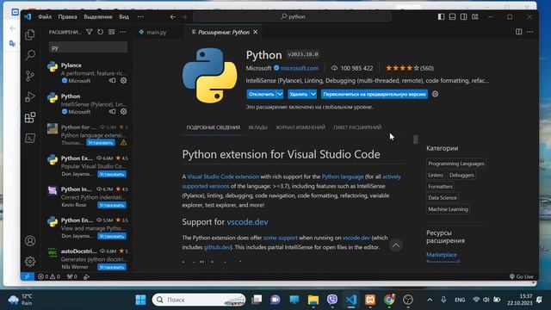
Task: Click the Programming Languages category tag
Action: (455, 164)
